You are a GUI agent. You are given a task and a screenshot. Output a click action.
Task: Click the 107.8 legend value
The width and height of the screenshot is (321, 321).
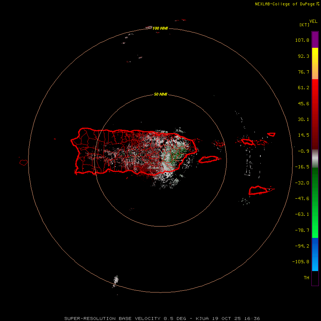302,40
